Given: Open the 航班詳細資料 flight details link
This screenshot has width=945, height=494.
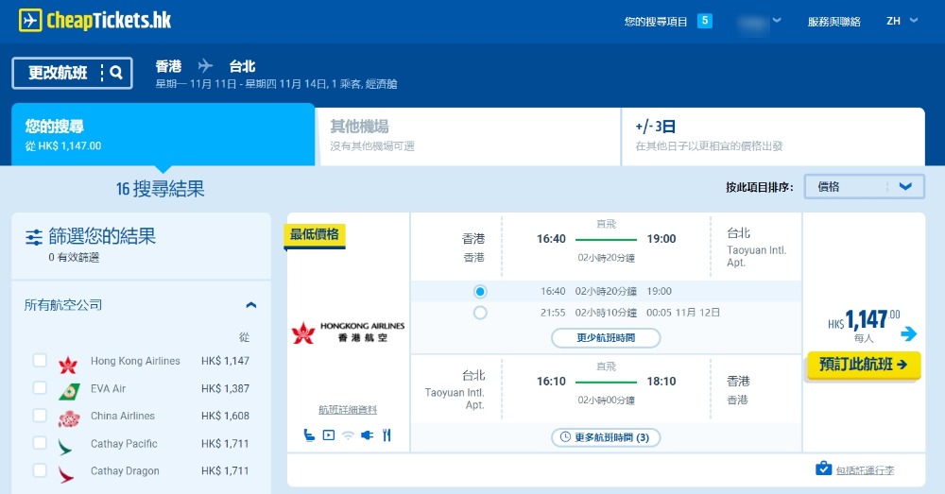Looking at the screenshot, I should pyautogui.click(x=348, y=410).
